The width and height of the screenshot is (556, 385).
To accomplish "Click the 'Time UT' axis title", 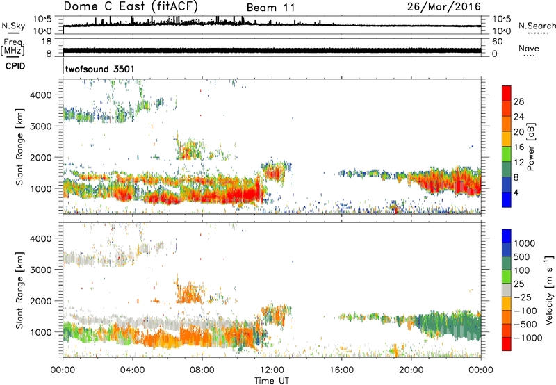I will click(272, 380).
